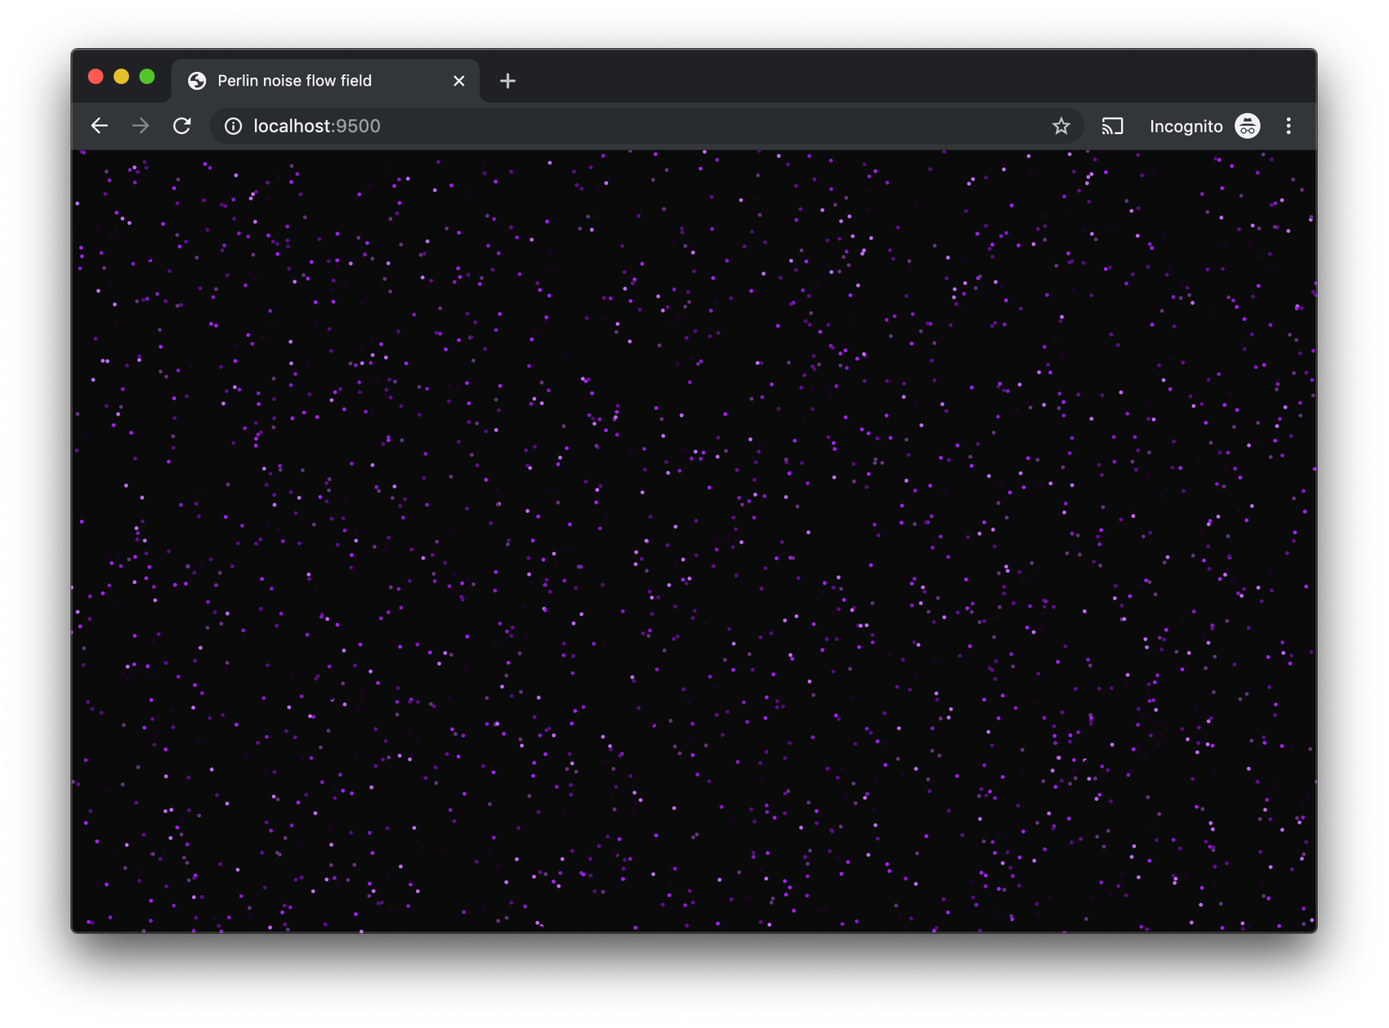Open a new tab with the plus button
Image resolution: width=1389 pixels, height=1028 pixels.
pyautogui.click(x=507, y=81)
